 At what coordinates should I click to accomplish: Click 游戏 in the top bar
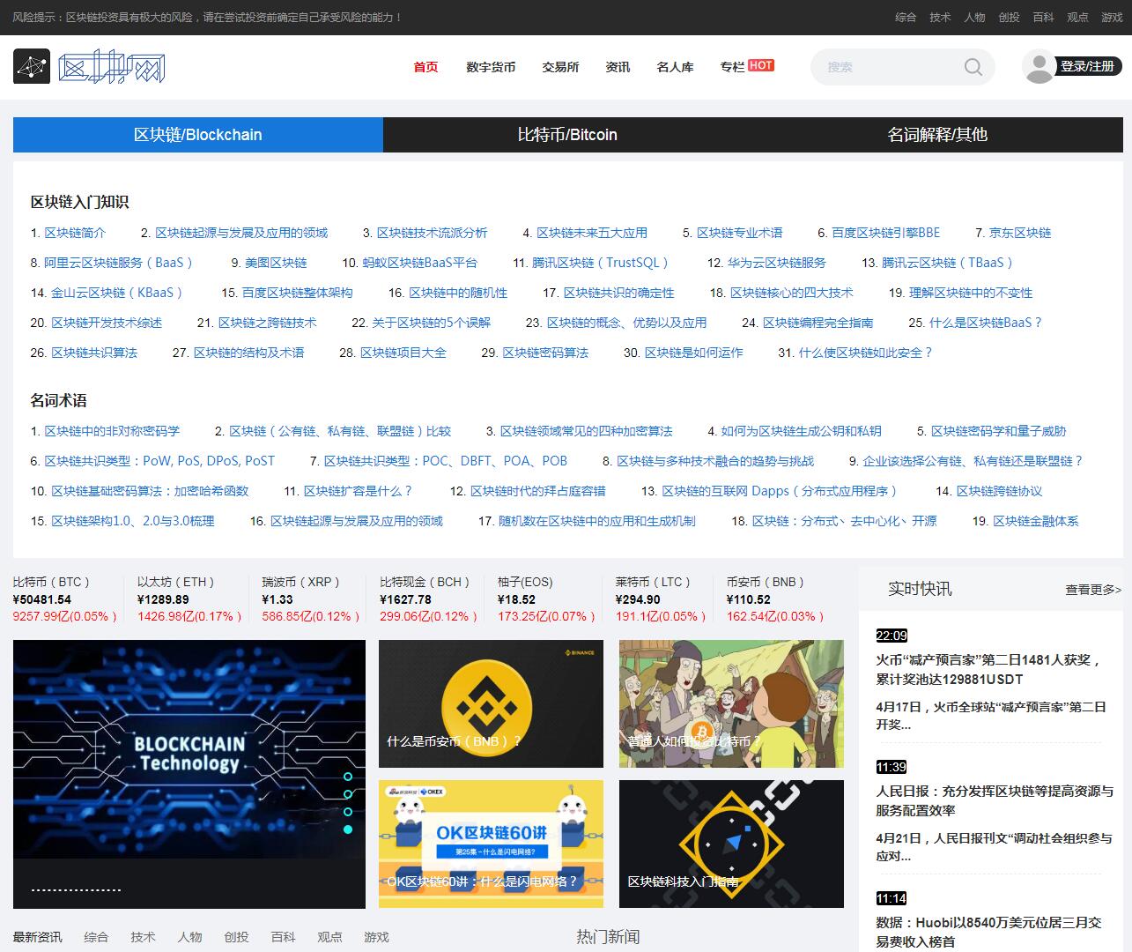click(1112, 17)
